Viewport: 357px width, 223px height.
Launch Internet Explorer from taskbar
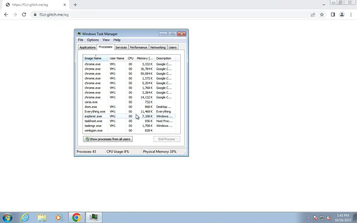[25, 217]
